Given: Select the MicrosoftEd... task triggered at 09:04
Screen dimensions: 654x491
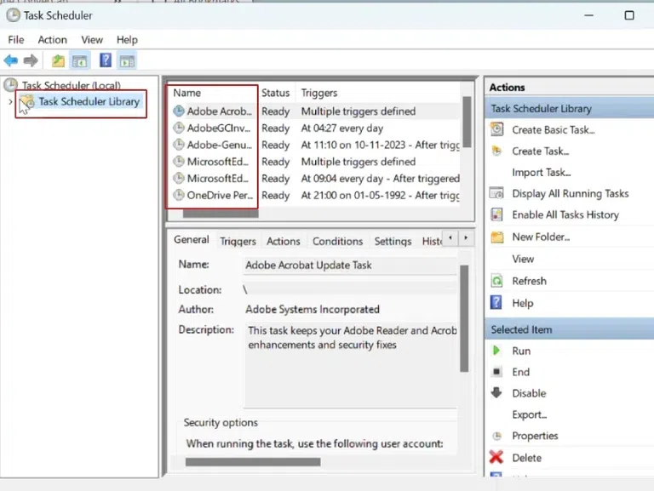Looking at the screenshot, I should [218, 179].
